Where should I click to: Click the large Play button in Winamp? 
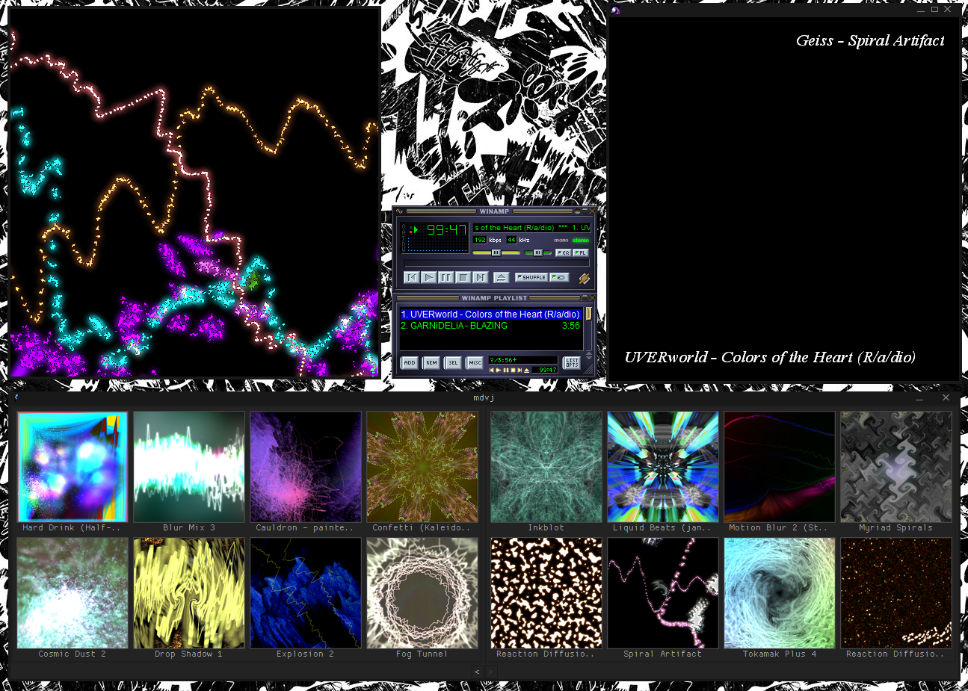point(428,277)
